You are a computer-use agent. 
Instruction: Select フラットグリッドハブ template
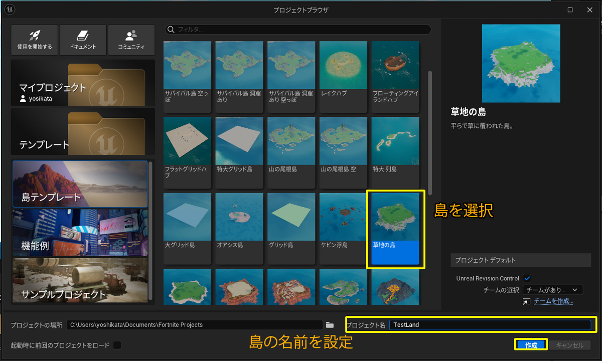pos(188,152)
